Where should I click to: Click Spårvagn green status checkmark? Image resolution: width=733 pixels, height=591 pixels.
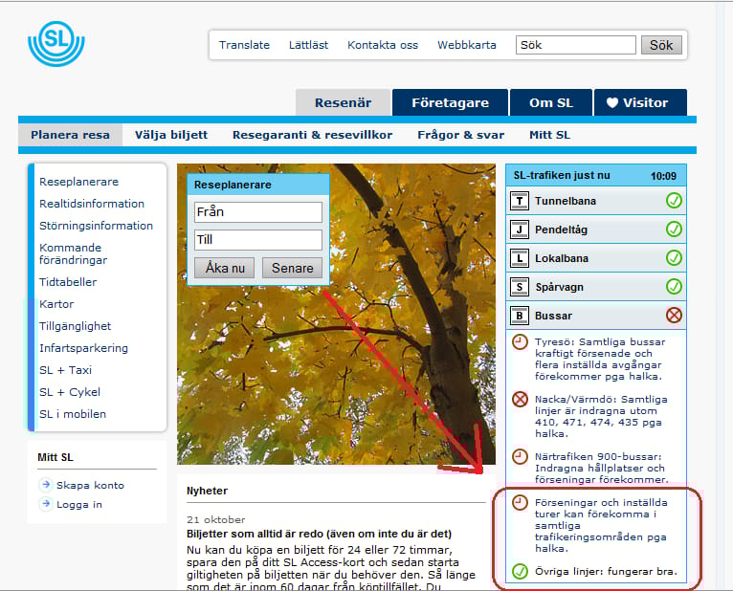(x=674, y=286)
